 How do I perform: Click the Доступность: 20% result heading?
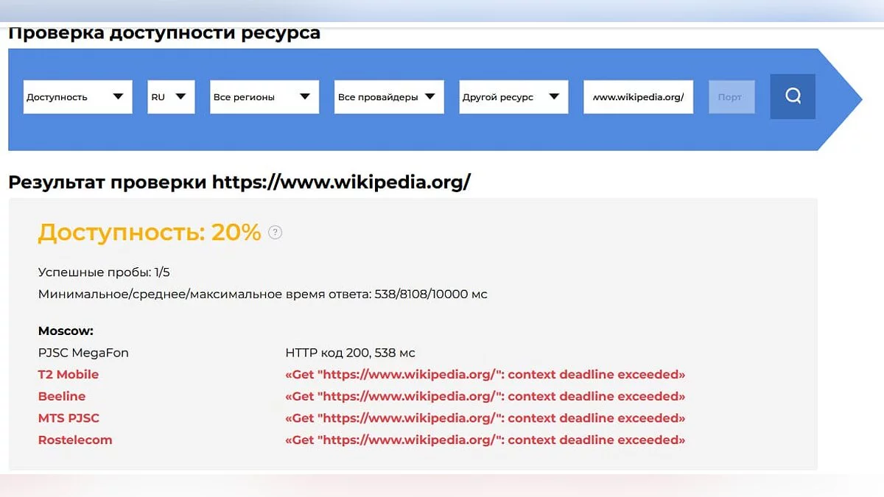150,233
